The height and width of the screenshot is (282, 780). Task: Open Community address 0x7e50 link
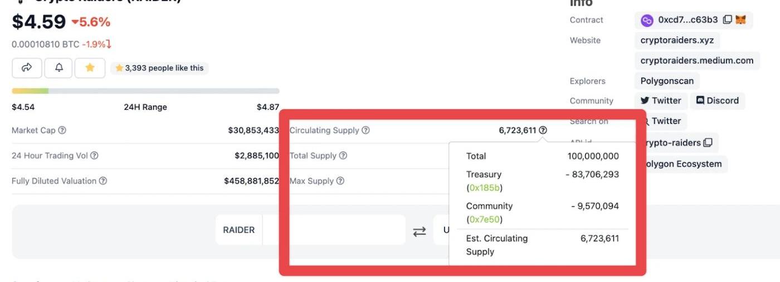(x=485, y=220)
